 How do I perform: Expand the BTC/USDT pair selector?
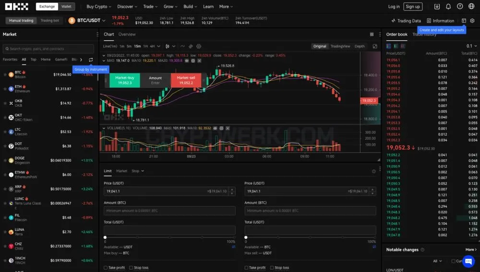tap(104, 21)
